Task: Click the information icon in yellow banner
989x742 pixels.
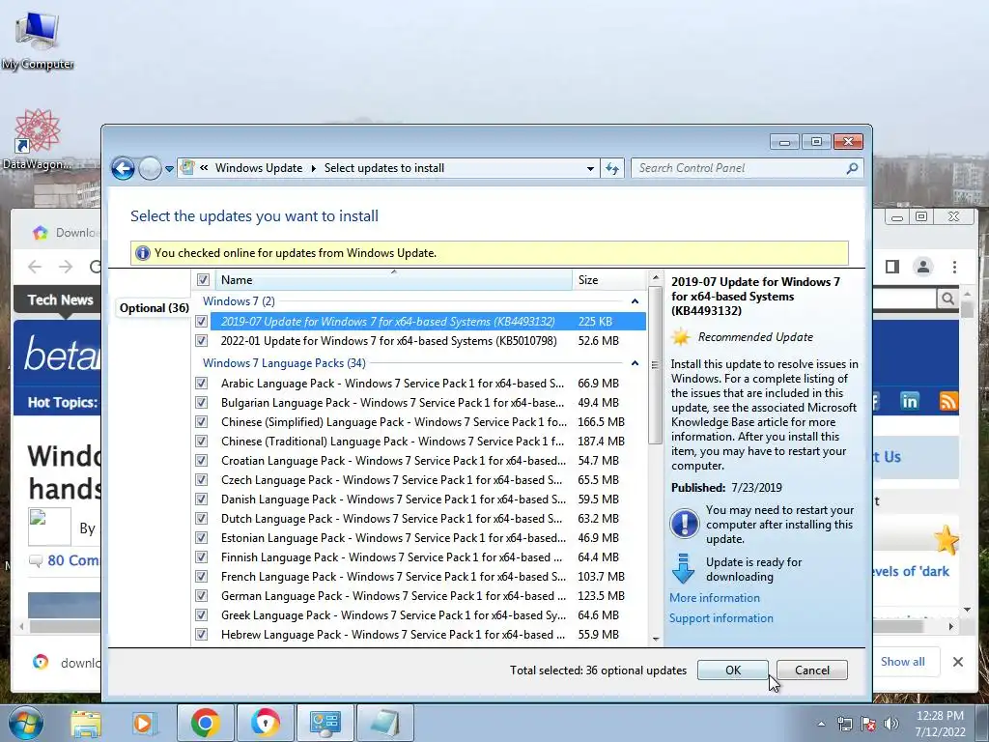Action: [x=143, y=253]
